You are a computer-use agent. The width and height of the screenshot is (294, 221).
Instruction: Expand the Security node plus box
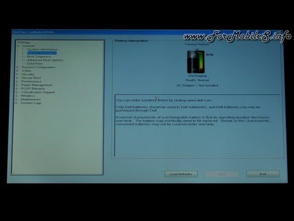click(x=18, y=74)
